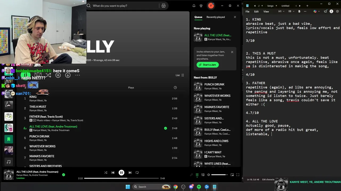Screen dimensions: 341x191
Task: Add a new Notepad tab
Action: pos(307,6)
